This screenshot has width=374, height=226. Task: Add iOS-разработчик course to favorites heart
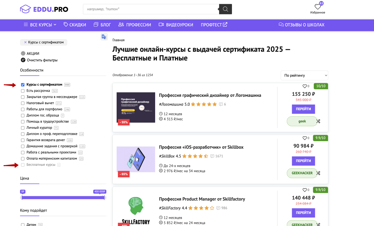[x=305, y=138]
